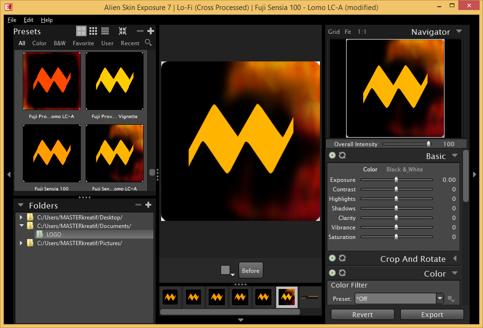This screenshot has width=483, height=328.
Task: Switch presets to large thumbnail view
Action: (81, 31)
